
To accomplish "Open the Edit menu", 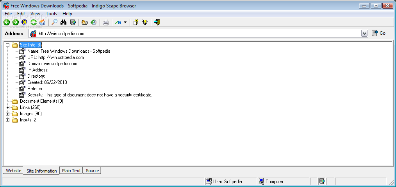I will [21, 14].
